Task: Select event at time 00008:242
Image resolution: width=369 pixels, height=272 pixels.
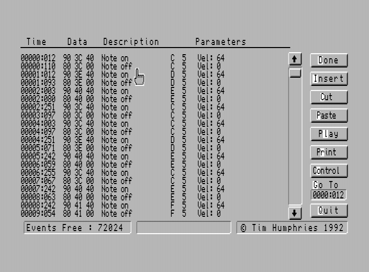Action: coord(122,205)
